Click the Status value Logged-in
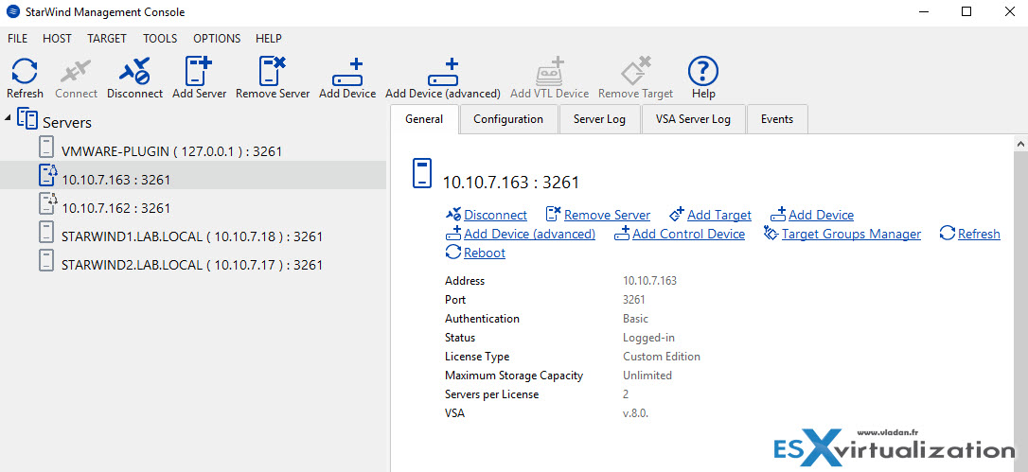 [648, 338]
